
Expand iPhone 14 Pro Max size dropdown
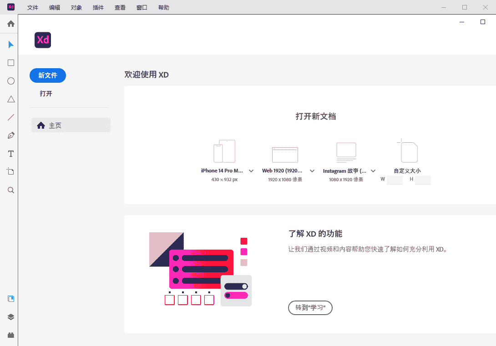251,171
